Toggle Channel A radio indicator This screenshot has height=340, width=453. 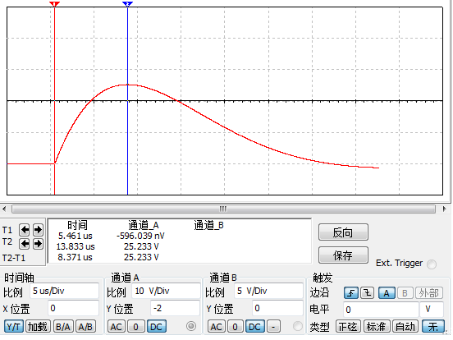click(x=191, y=326)
